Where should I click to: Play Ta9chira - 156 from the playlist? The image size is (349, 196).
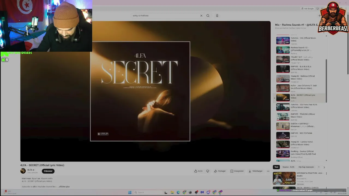(x=300, y=41)
